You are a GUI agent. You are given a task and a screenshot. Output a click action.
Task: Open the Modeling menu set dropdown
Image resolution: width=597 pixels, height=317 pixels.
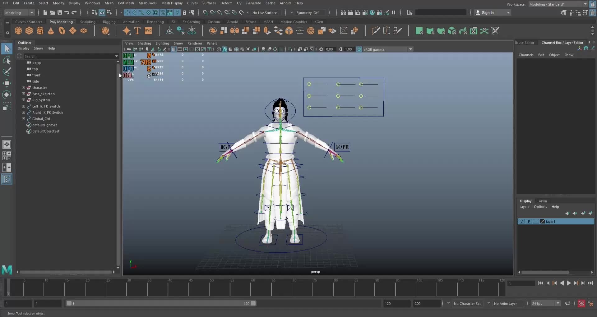point(19,13)
